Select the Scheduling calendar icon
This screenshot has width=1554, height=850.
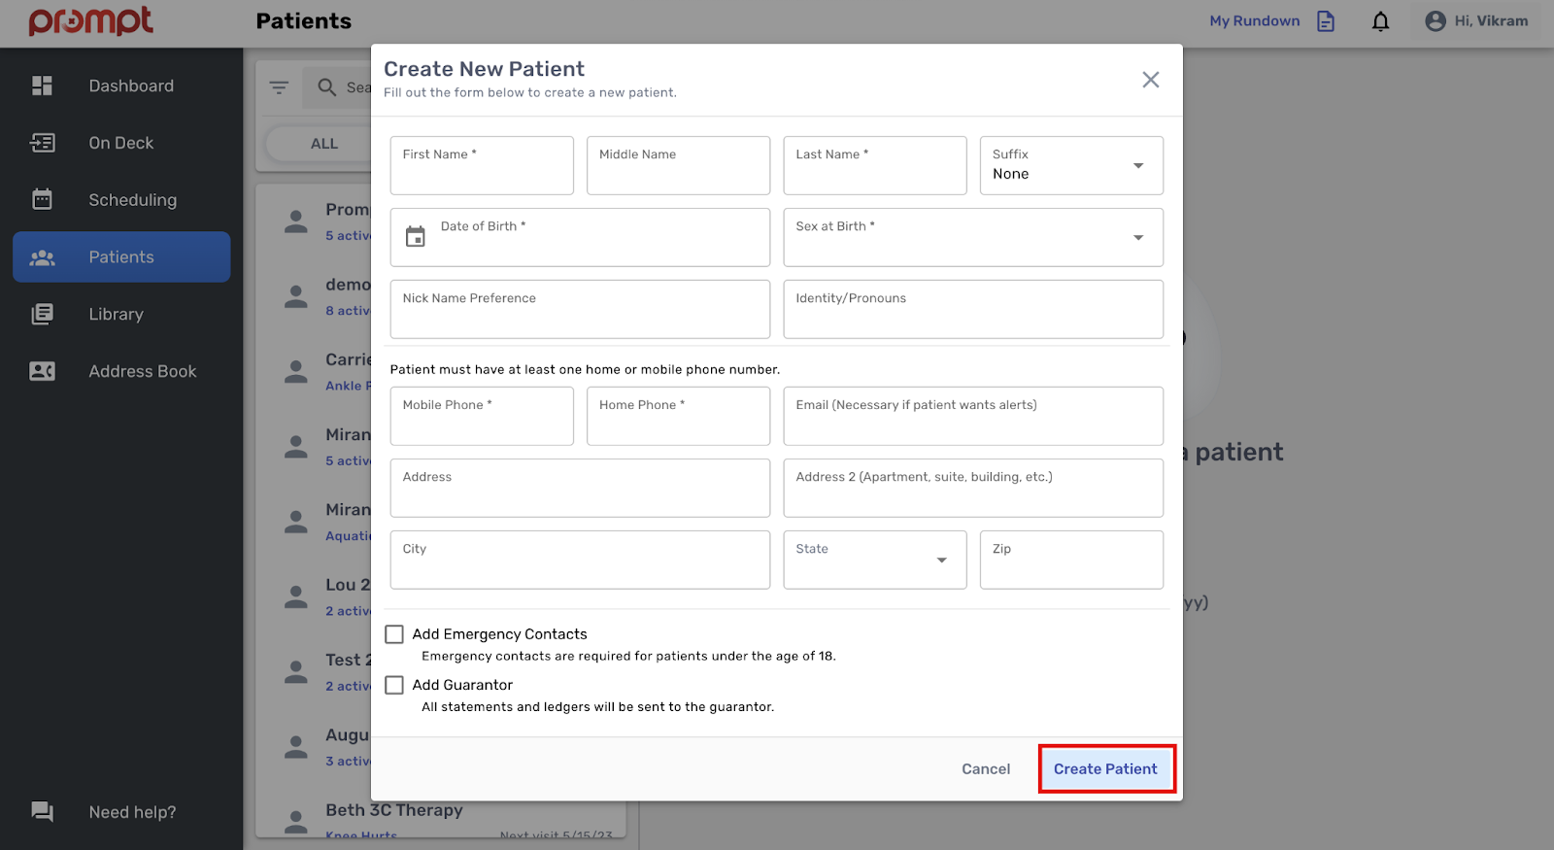pos(42,200)
